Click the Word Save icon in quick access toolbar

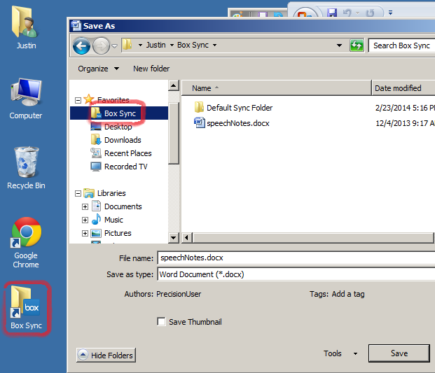(x=332, y=12)
